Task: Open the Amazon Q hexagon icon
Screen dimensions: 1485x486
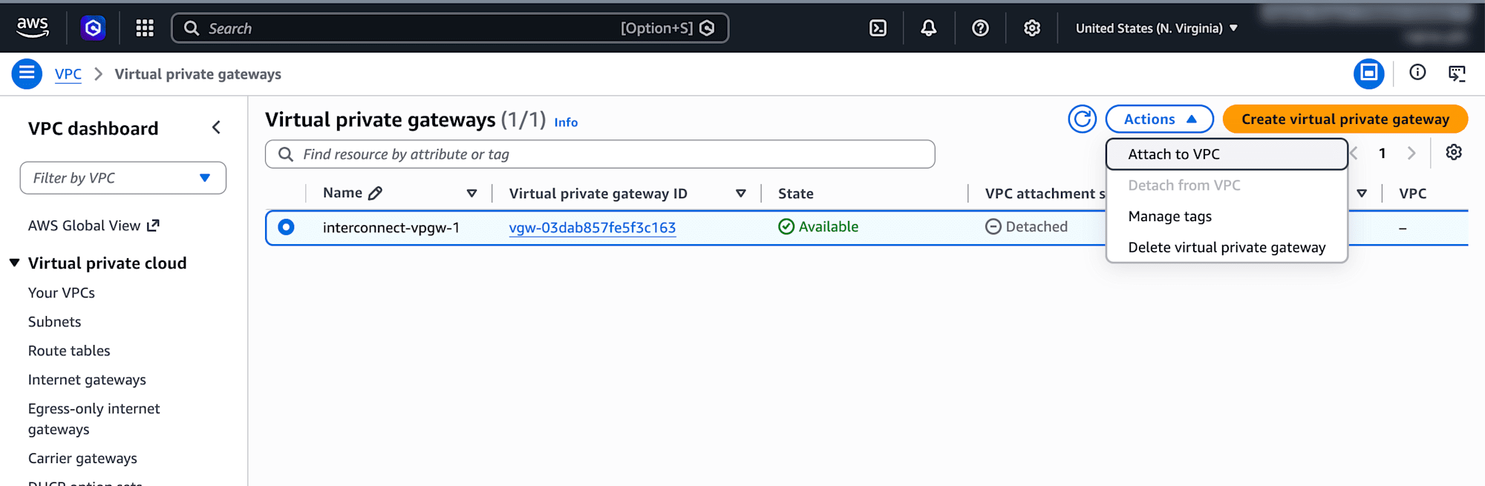Action: coord(93,28)
